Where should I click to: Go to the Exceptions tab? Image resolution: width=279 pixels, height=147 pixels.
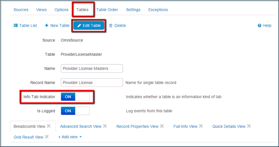tap(158, 9)
